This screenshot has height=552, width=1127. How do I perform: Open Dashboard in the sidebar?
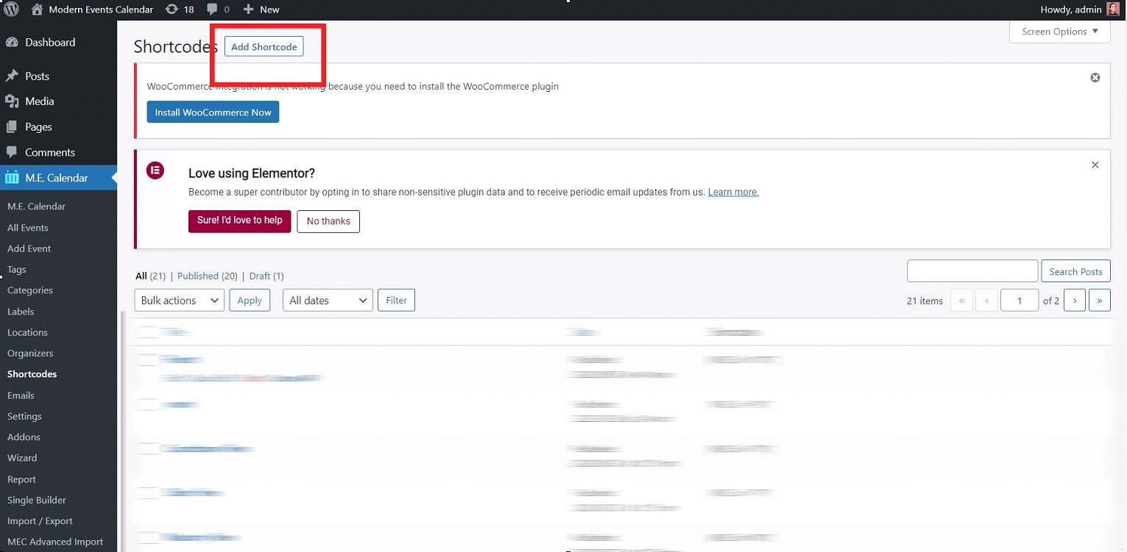(50, 43)
